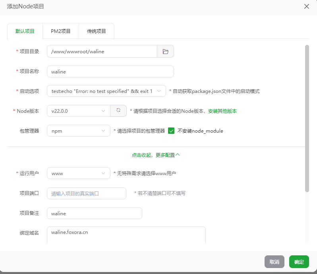Click the 项目名称 input containing waline
The height and width of the screenshot is (274, 317).
point(110,71)
